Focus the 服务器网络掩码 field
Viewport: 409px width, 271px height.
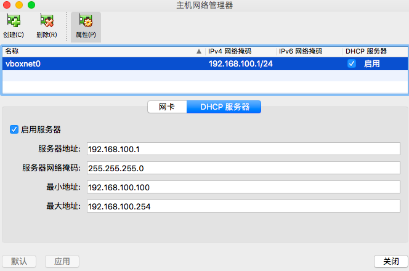244,168
